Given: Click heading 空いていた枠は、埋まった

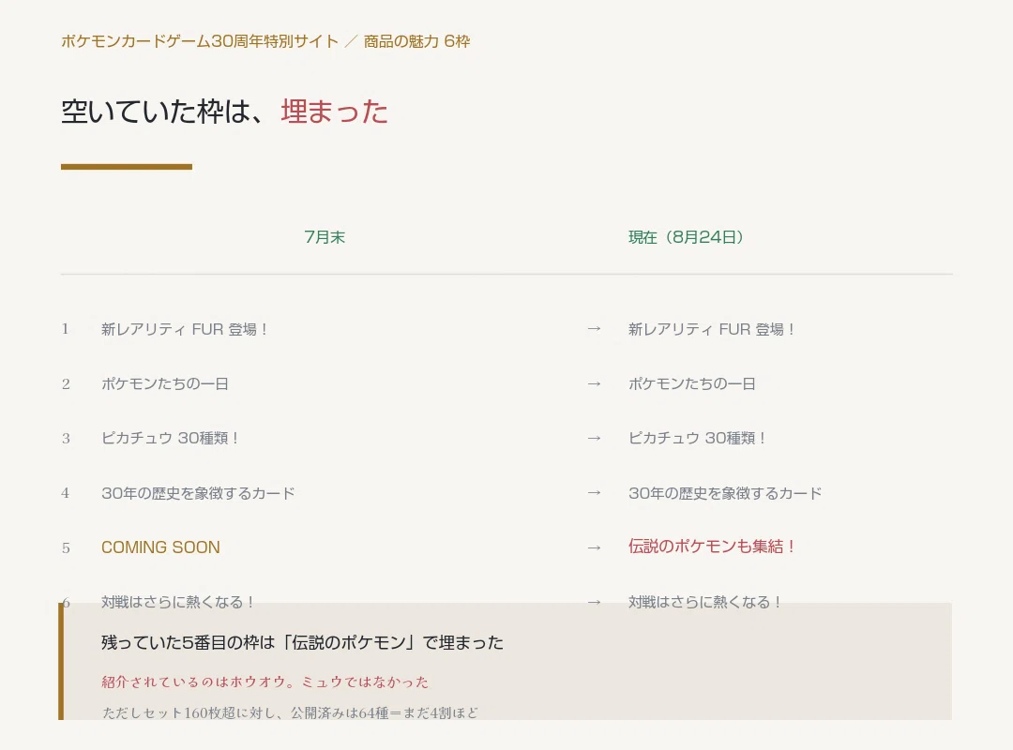Looking at the screenshot, I should (x=224, y=112).
